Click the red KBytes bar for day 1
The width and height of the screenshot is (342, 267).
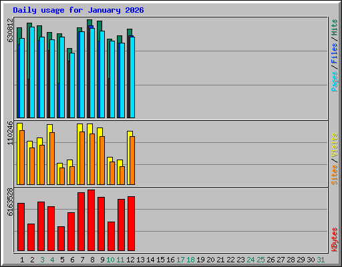(x=21, y=227)
